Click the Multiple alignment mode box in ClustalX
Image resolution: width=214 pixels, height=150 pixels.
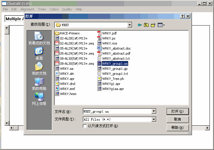pyautogui.click(x=14, y=19)
